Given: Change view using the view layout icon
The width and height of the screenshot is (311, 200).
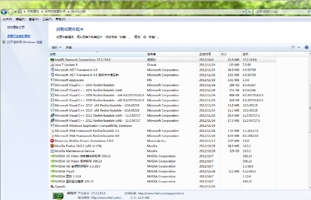Looking at the screenshot, I should point(293,47).
